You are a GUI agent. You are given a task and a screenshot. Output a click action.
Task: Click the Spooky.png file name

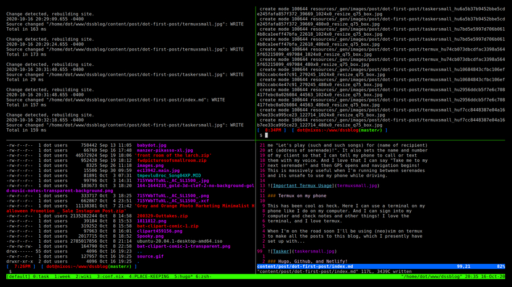point(150,237)
